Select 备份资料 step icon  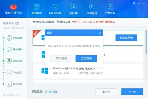9,49
